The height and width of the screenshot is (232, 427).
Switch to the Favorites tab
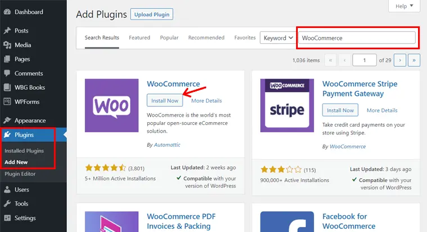245,38
